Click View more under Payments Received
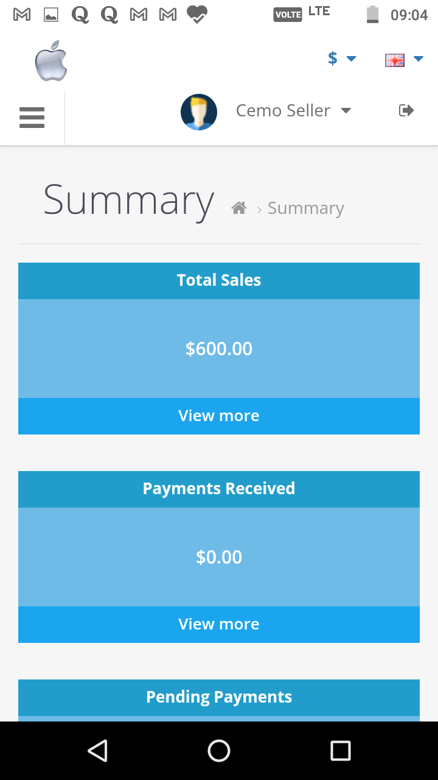438x780 pixels. click(219, 625)
